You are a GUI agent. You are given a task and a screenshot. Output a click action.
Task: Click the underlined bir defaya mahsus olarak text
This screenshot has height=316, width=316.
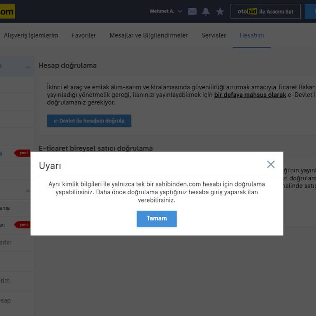(250, 95)
